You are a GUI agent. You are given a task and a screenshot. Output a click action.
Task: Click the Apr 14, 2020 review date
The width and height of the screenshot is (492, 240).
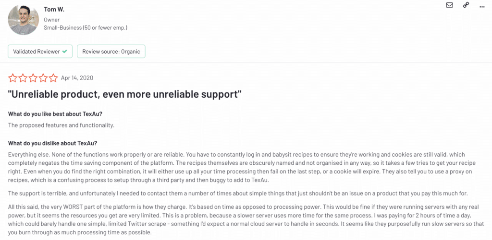[77, 78]
